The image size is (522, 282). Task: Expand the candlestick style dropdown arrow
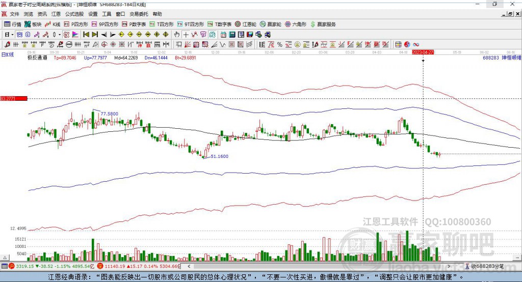point(60,35)
